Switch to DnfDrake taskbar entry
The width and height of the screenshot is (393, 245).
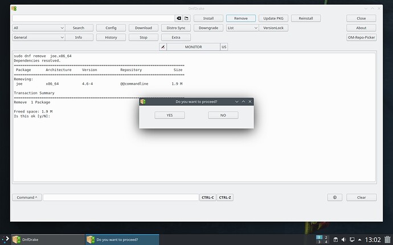(x=48, y=239)
